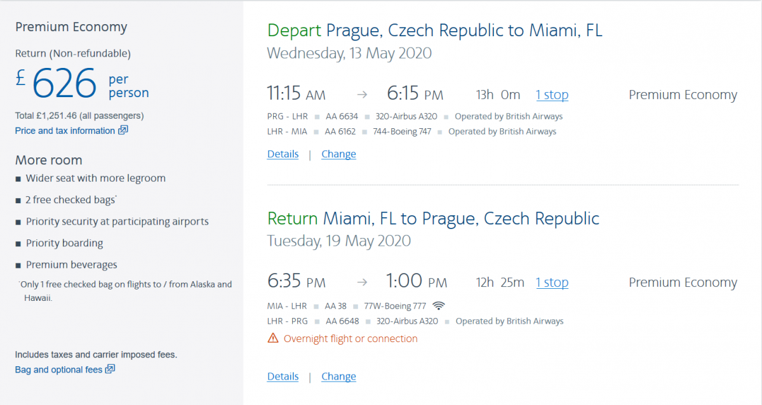The height and width of the screenshot is (405, 762).
Task: Click the arrow between 6:35 PM and 1:00 PM
Action: coord(362,282)
